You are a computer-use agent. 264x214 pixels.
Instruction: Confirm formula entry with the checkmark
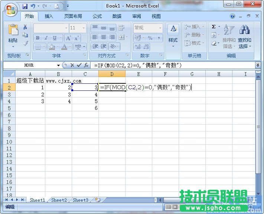(79, 65)
